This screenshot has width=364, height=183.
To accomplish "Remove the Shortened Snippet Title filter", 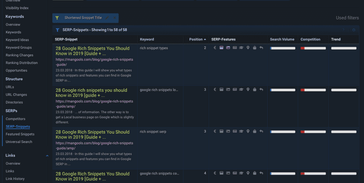I will click(115, 18).
